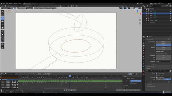Open the Frame Rate dropdown
Image resolution: width=172 pixels, height=96 pixels.
coord(163,61)
